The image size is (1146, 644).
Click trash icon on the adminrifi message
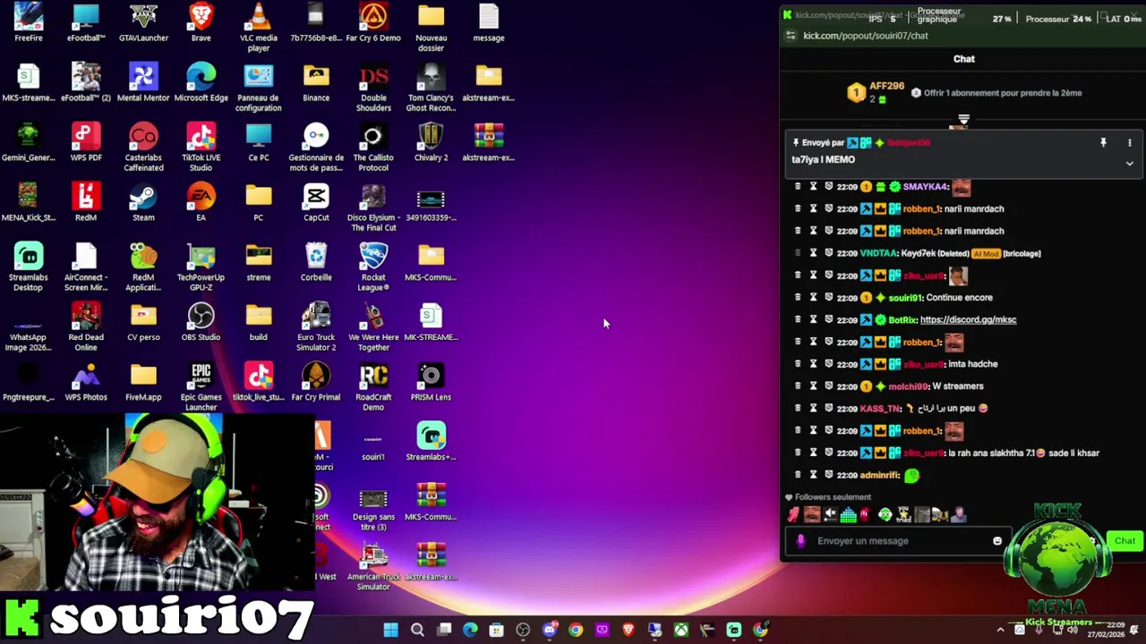(x=798, y=474)
